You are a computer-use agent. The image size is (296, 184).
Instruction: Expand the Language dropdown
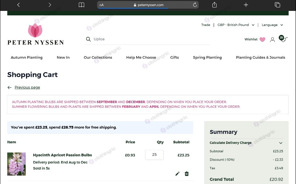click(272, 25)
